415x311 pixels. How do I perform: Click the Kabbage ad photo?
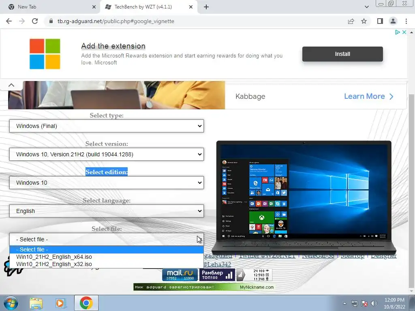tap(116, 95)
